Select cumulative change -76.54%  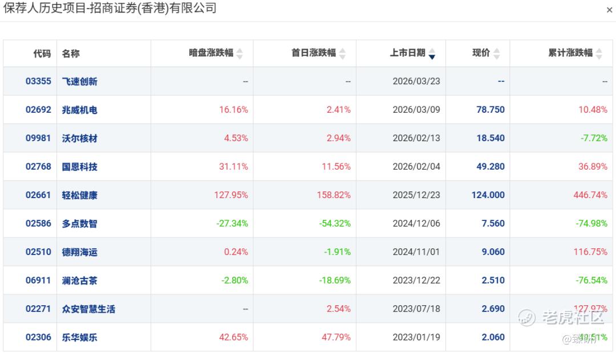pyautogui.click(x=591, y=280)
